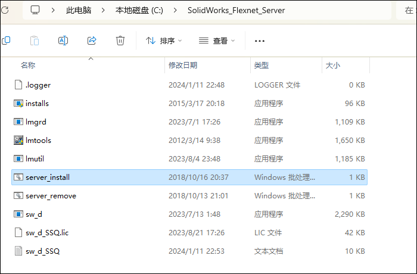
Task: Click the copy icon in the toolbar
Action: click(x=6, y=41)
